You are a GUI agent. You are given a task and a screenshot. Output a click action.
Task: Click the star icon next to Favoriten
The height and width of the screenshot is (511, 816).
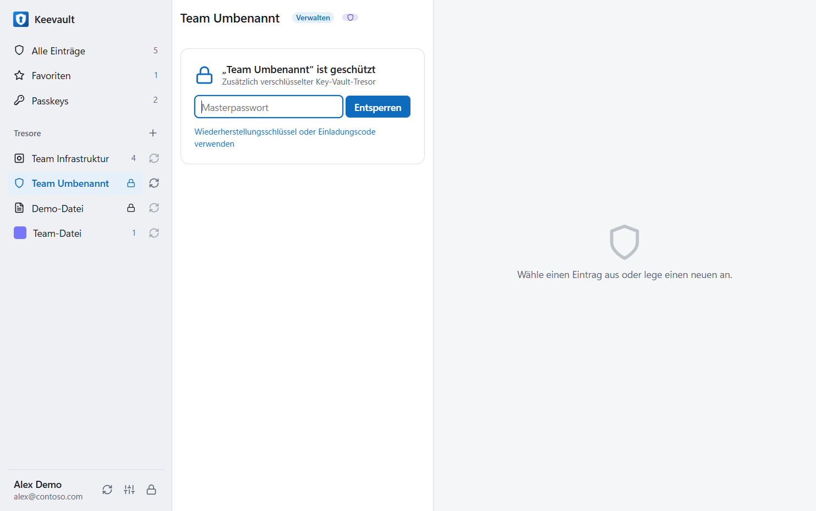pyautogui.click(x=19, y=75)
